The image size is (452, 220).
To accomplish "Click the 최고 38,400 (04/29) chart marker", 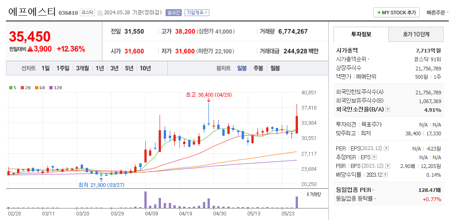I will [209, 95].
